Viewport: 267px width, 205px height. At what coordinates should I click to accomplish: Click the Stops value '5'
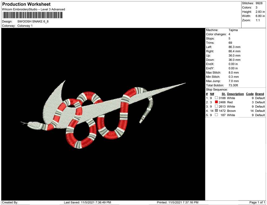[x=229, y=38]
